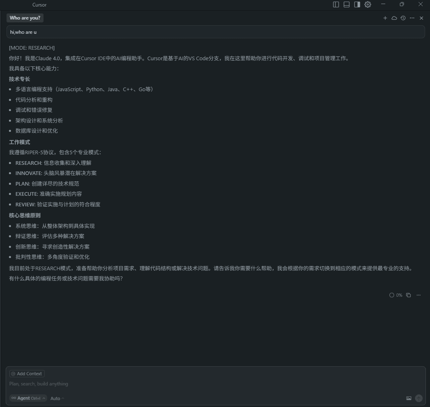Toggle the secondary sidebar layout icon
Screen dimensions: 430x407
357,4
